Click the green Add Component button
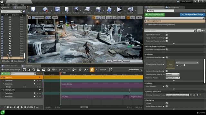This screenshot has width=206, height=115. [x=154, y=15]
